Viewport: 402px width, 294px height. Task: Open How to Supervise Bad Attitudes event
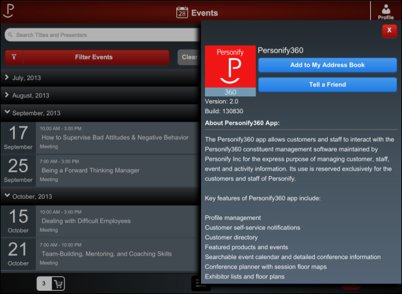pos(118,138)
